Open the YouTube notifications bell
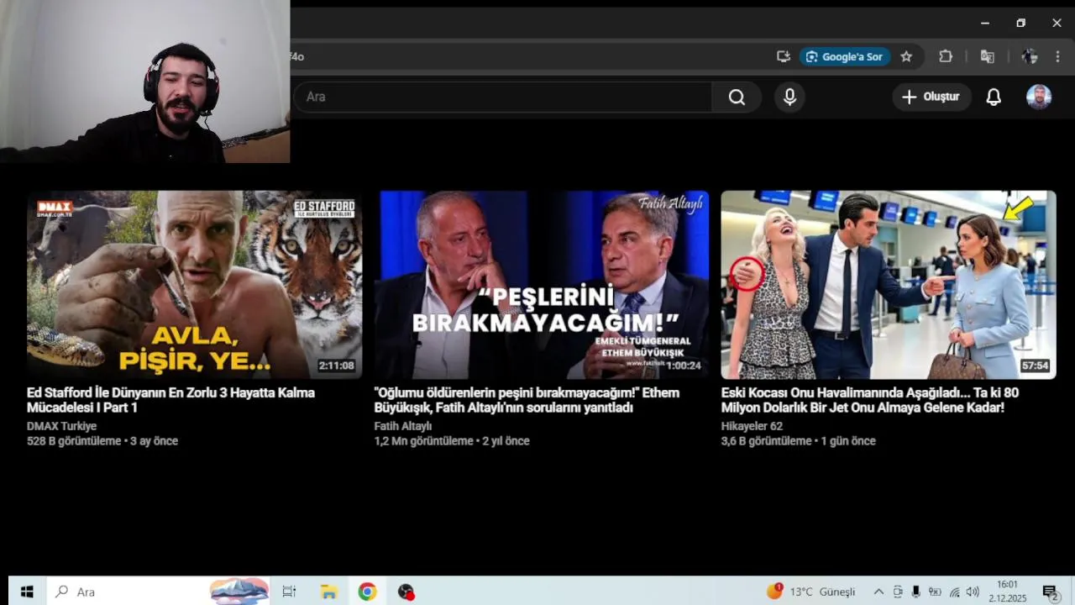The width and height of the screenshot is (1075, 605). 994,97
